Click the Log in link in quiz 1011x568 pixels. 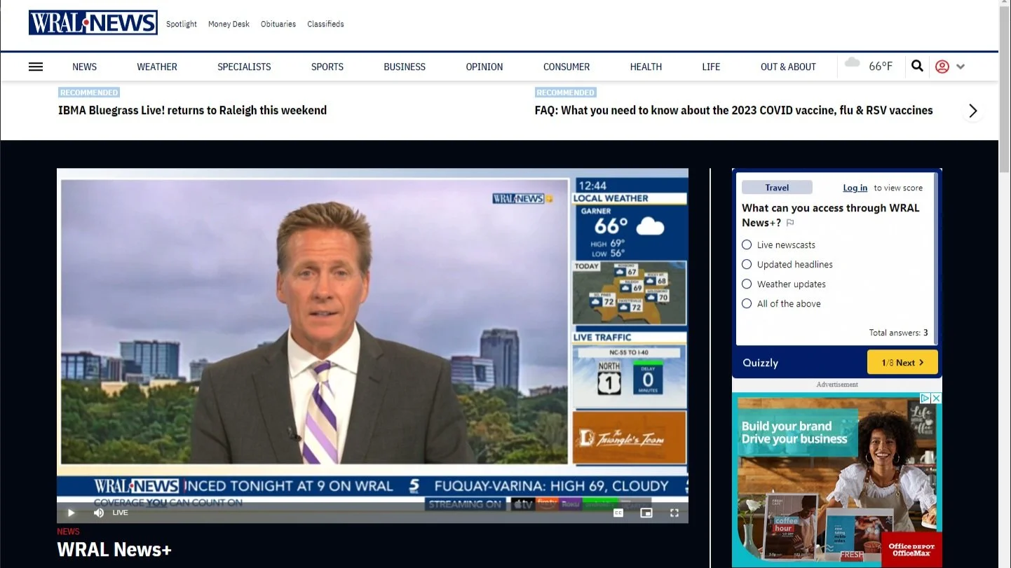click(855, 188)
